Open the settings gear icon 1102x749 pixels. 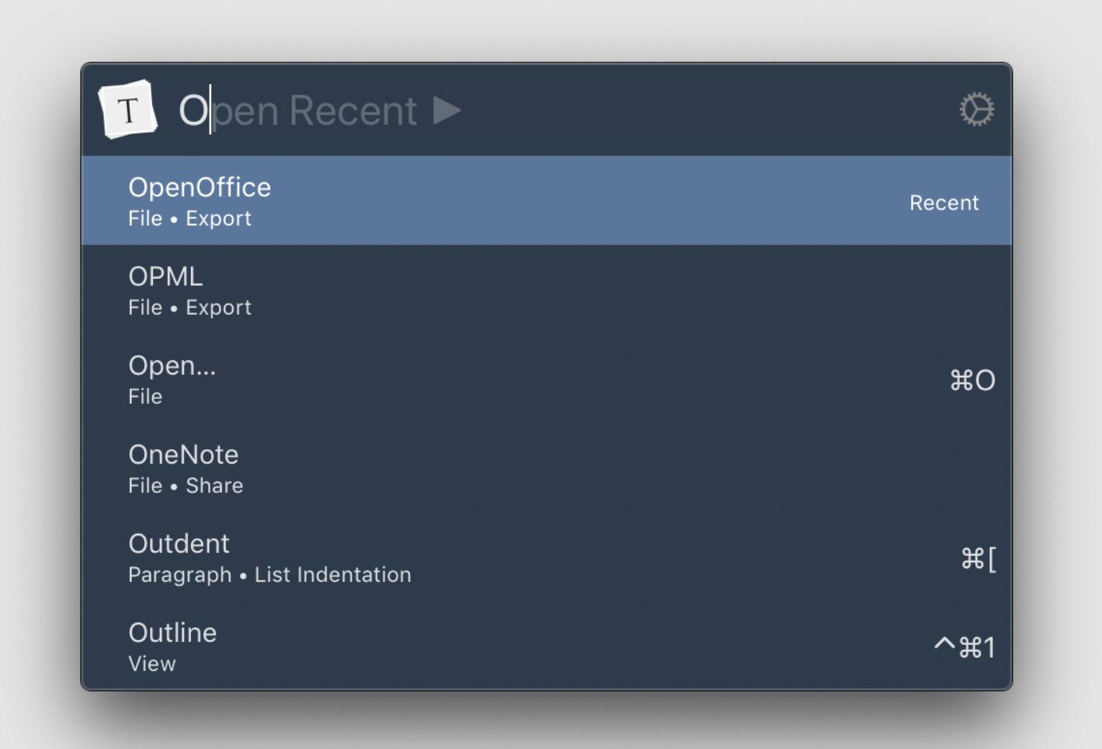click(976, 109)
